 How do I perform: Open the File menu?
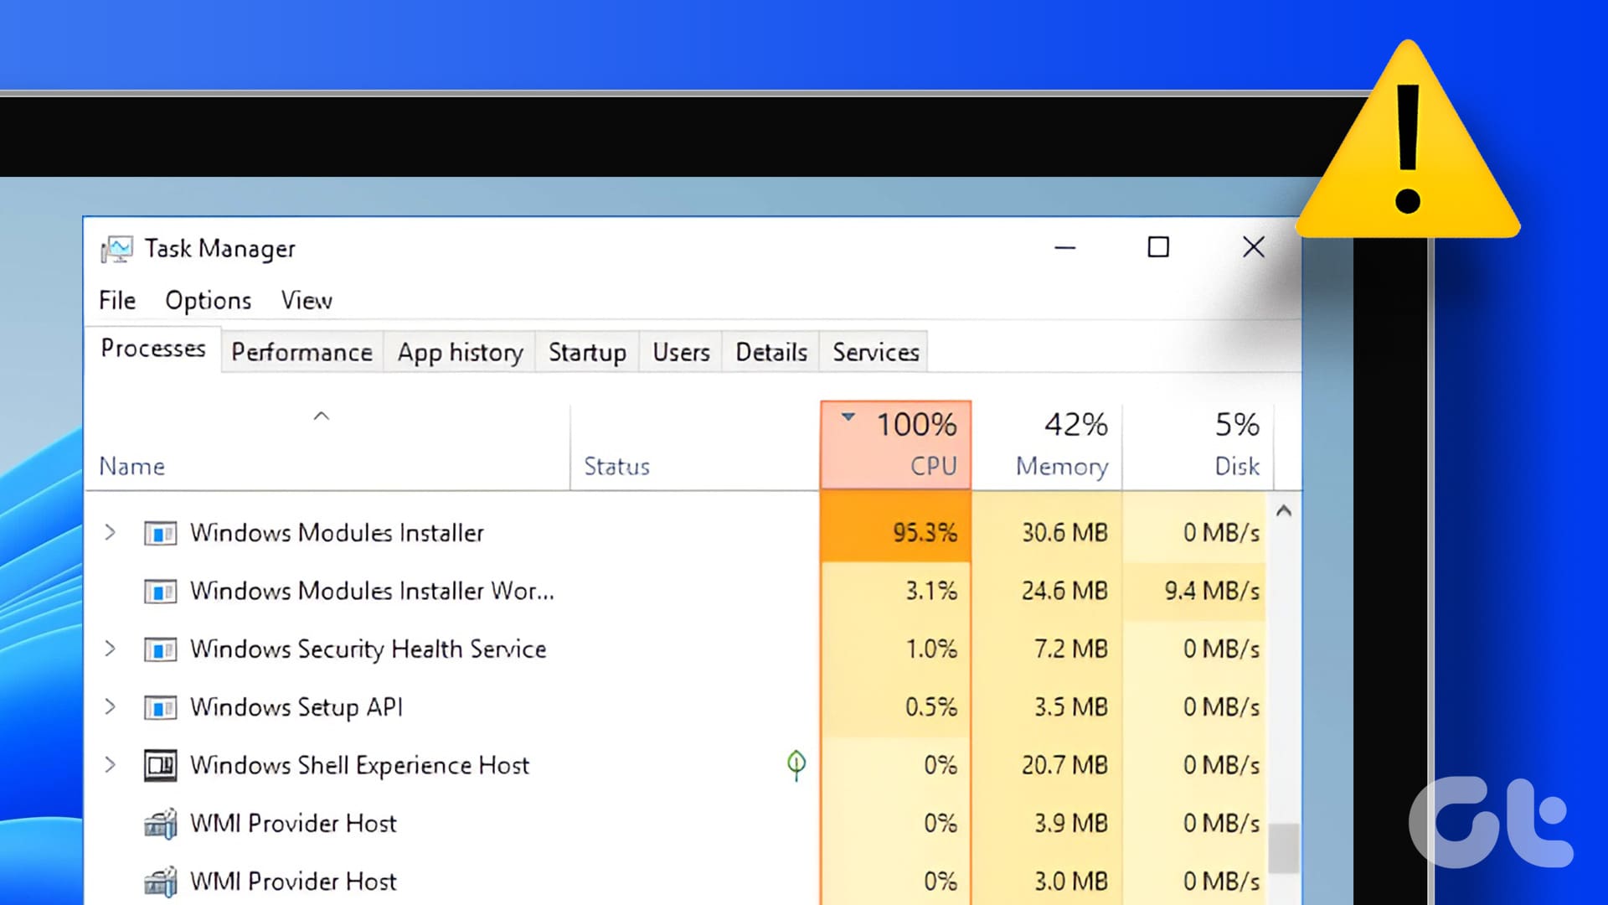tap(116, 300)
